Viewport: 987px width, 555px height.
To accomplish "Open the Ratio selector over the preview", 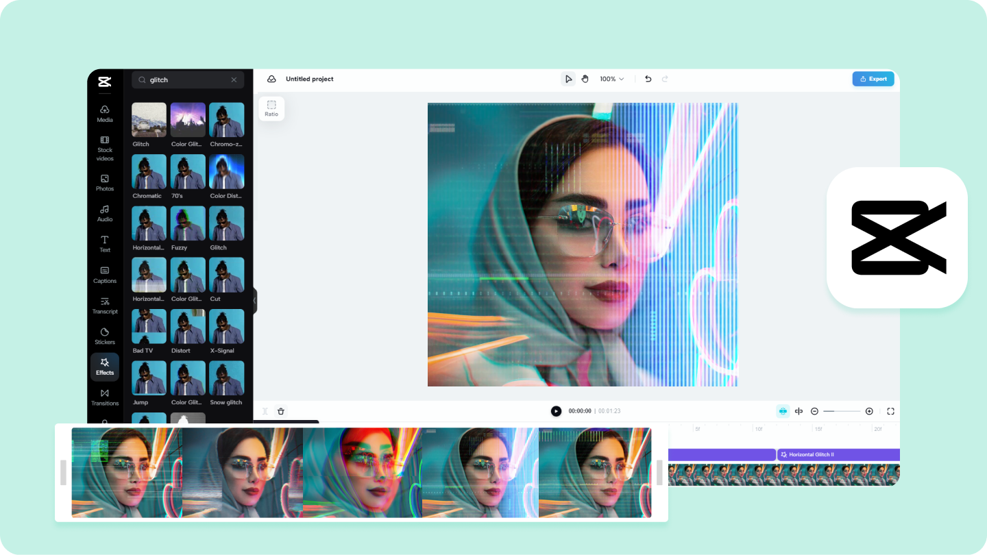I will pyautogui.click(x=271, y=108).
